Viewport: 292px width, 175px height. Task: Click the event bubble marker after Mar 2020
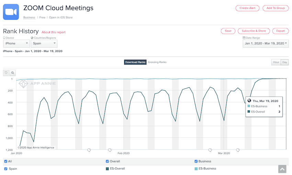[238, 150]
